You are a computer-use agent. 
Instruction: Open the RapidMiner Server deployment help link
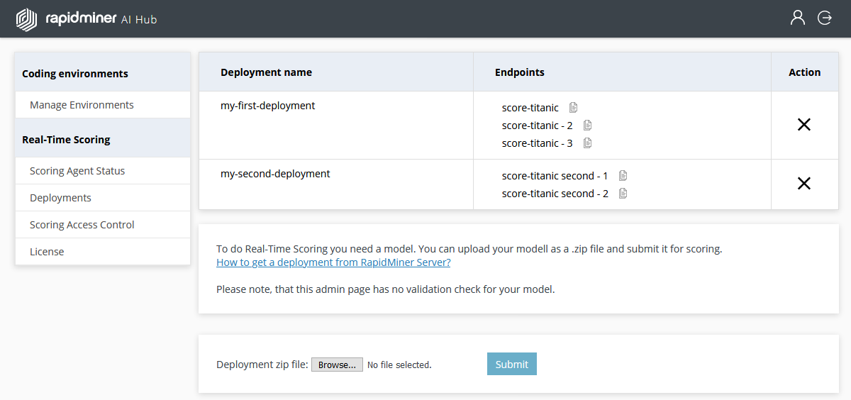click(x=333, y=262)
